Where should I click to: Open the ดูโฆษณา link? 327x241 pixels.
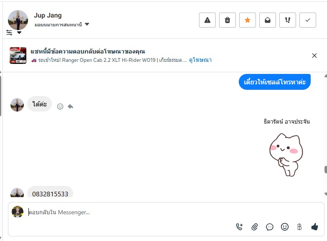point(200,60)
